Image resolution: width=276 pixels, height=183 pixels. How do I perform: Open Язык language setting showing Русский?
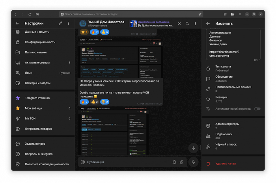[43, 73]
